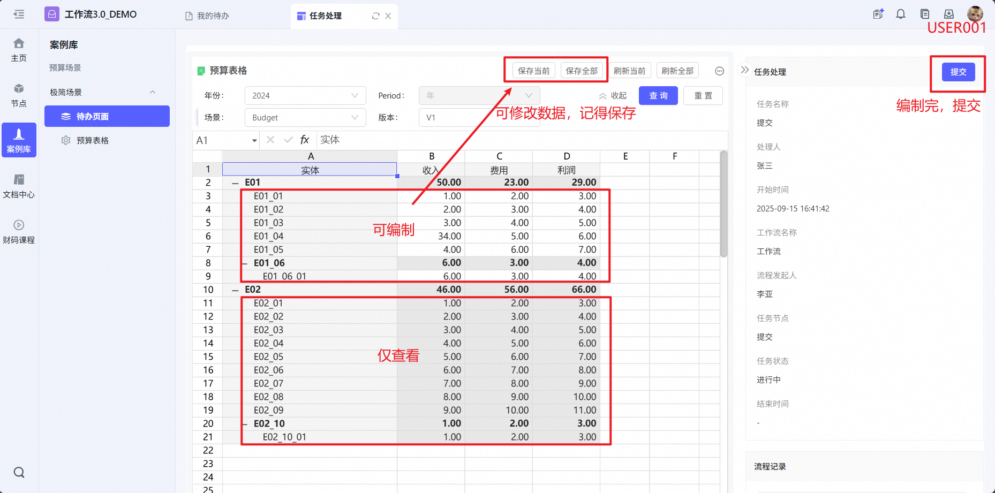Click the 提交 submit button
Image resolution: width=995 pixels, height=493 pixels.
pyautogui.click(x=958, y=72)
